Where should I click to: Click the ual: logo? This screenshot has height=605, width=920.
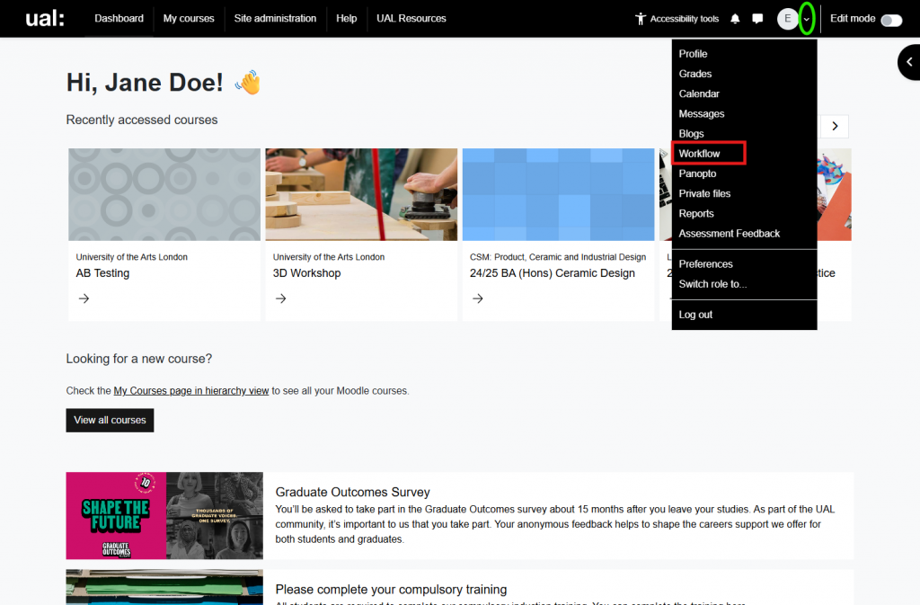pyautogui.click(x=45, y=18)
